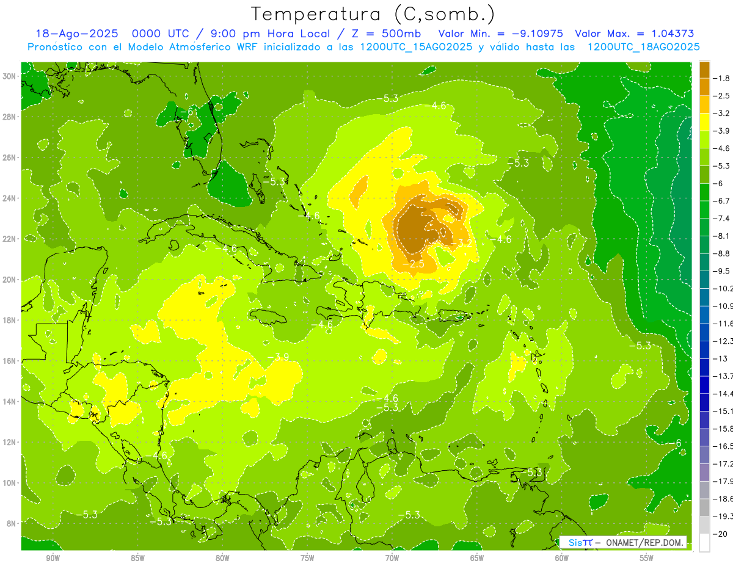Screen dimensions: 733x566
Task: Click the "30N" latitude axis label
Action: tap(9, 76)
